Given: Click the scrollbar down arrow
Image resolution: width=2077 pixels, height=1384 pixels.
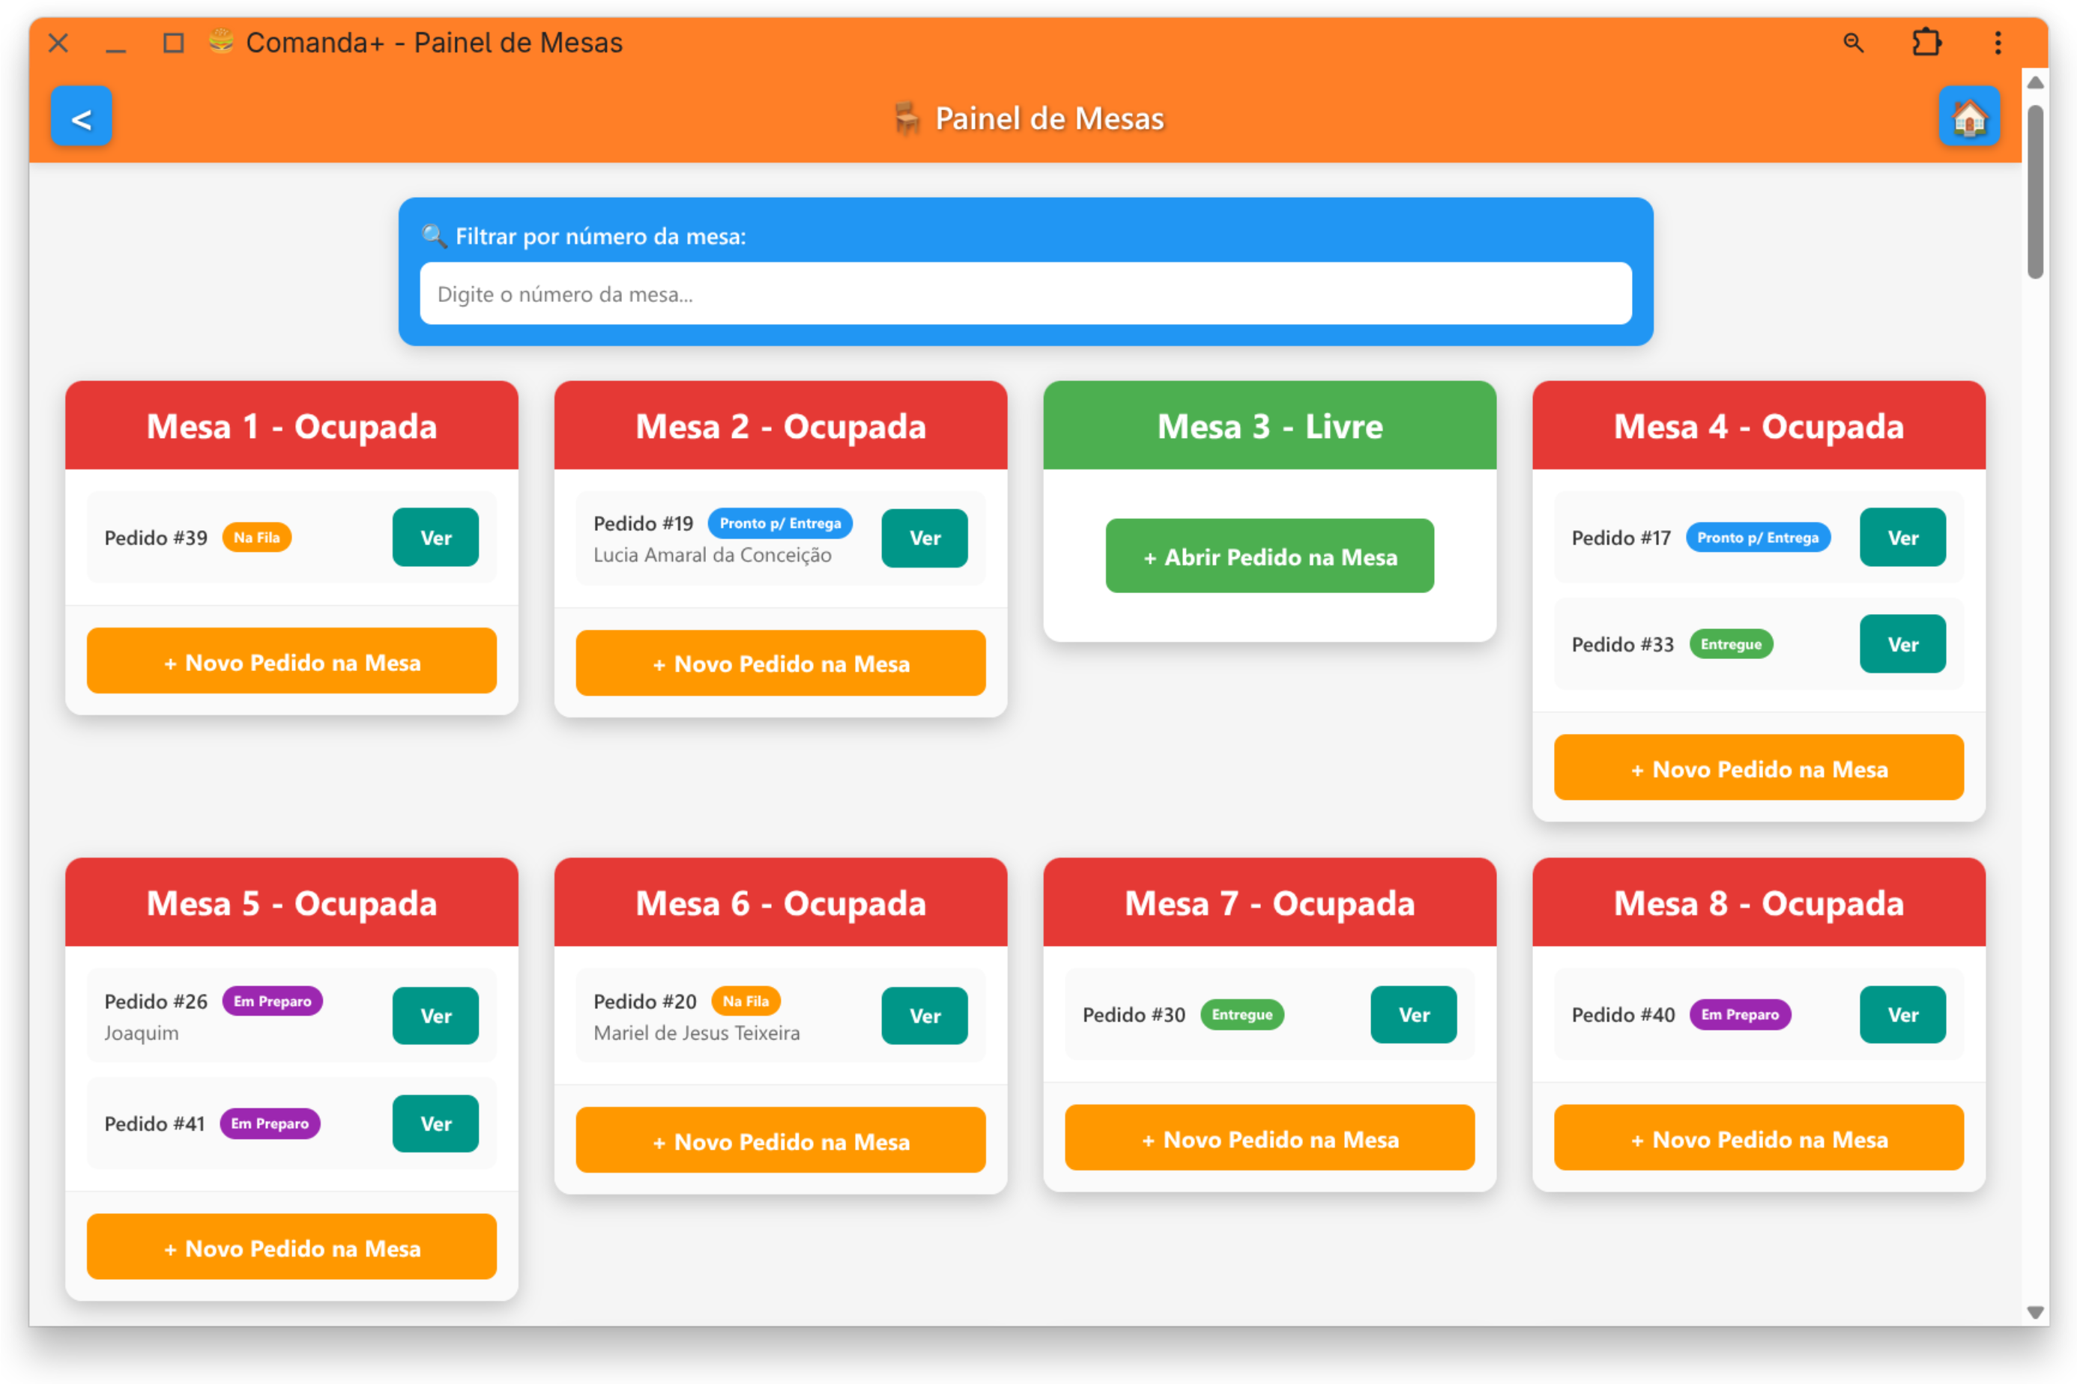Looking at the screenshot, I should 2034,1311.
